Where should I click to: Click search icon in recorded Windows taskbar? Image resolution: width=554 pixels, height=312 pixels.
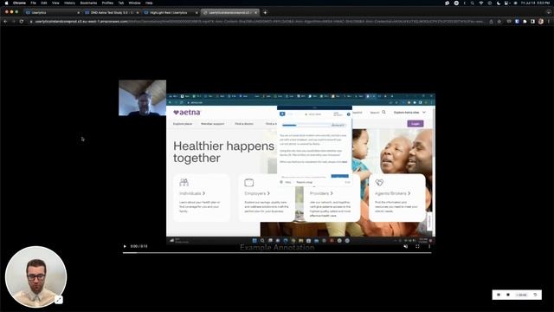tap(262, 241)
